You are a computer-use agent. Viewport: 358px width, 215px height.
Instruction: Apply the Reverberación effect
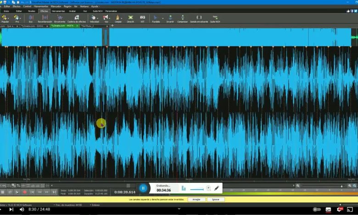point(45,18)
